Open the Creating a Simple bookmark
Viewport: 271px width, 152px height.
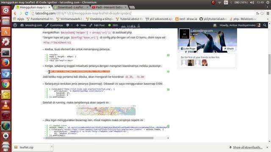click(100, 19)
